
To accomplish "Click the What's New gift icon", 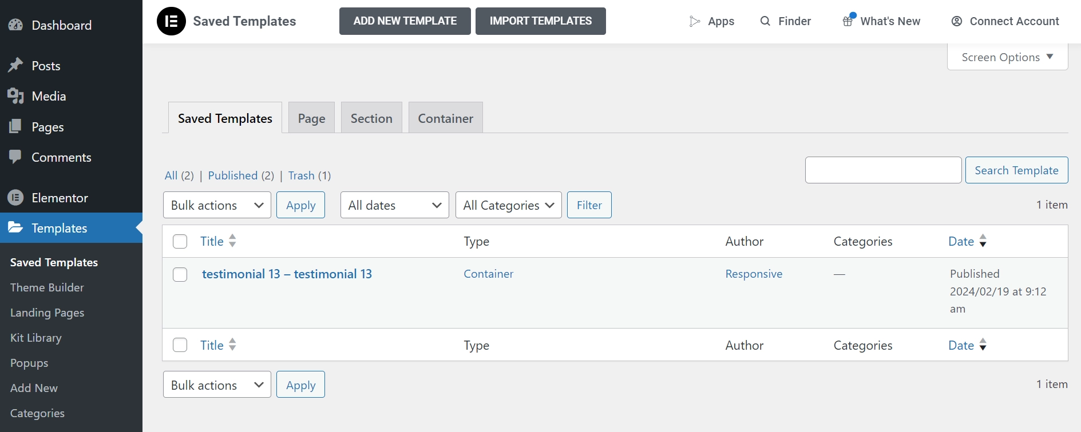I will [x=848, y=21].
